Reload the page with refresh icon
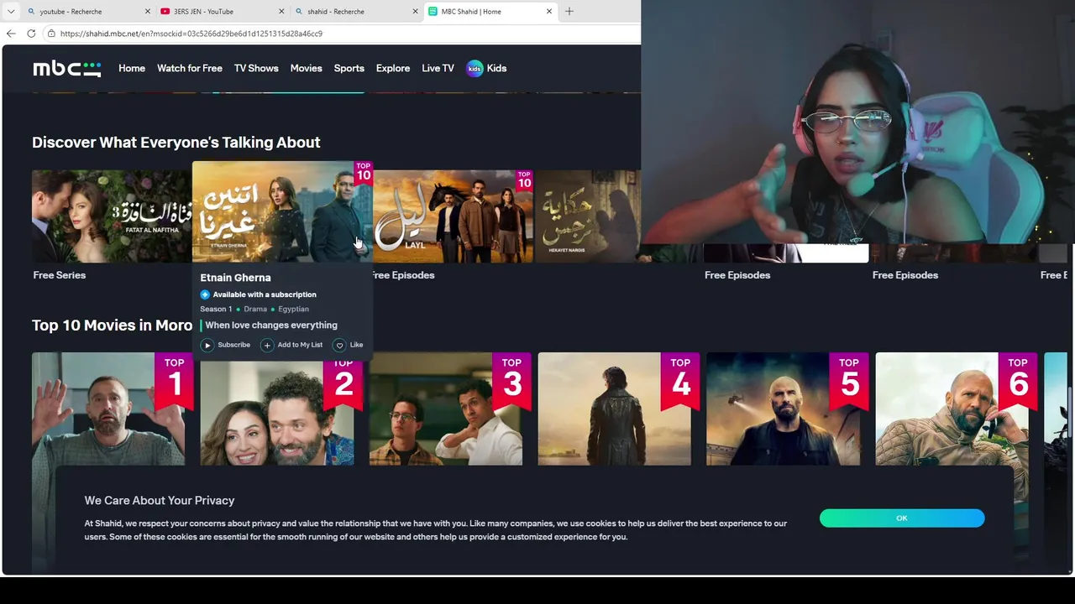 click(x=31, y=34)
